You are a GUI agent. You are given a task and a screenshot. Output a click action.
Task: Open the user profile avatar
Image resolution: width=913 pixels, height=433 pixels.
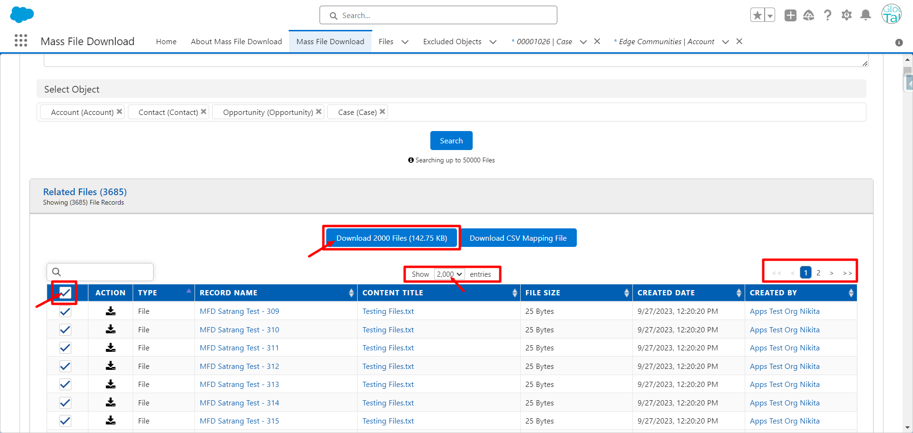tap(892, 14)
